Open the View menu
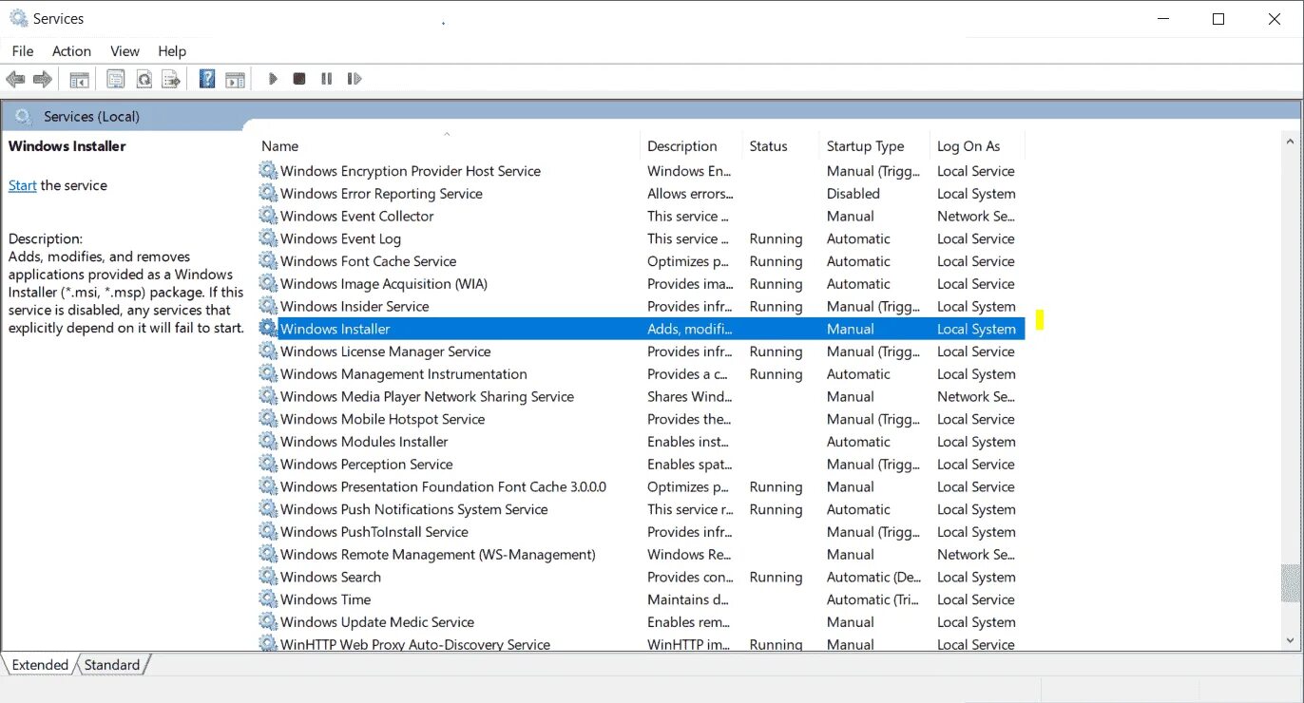The height and width of the screenshot is (703, 1304). point(125,50)
